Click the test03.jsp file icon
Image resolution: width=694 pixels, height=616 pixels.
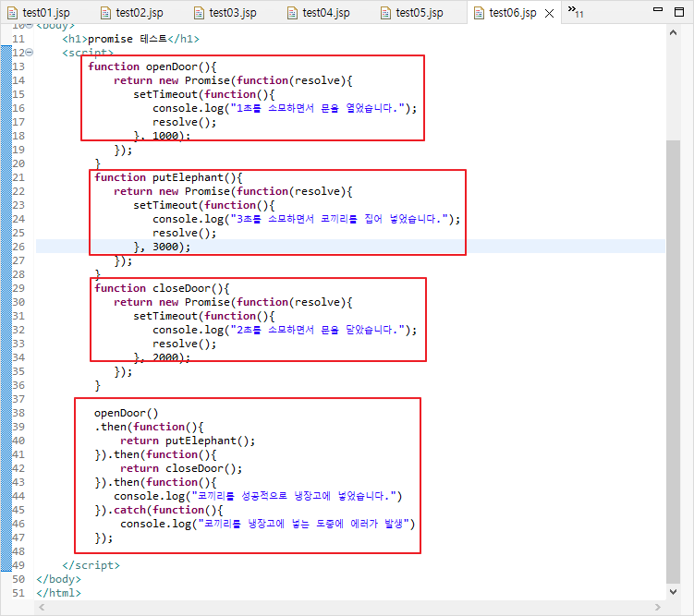(199, 13)
